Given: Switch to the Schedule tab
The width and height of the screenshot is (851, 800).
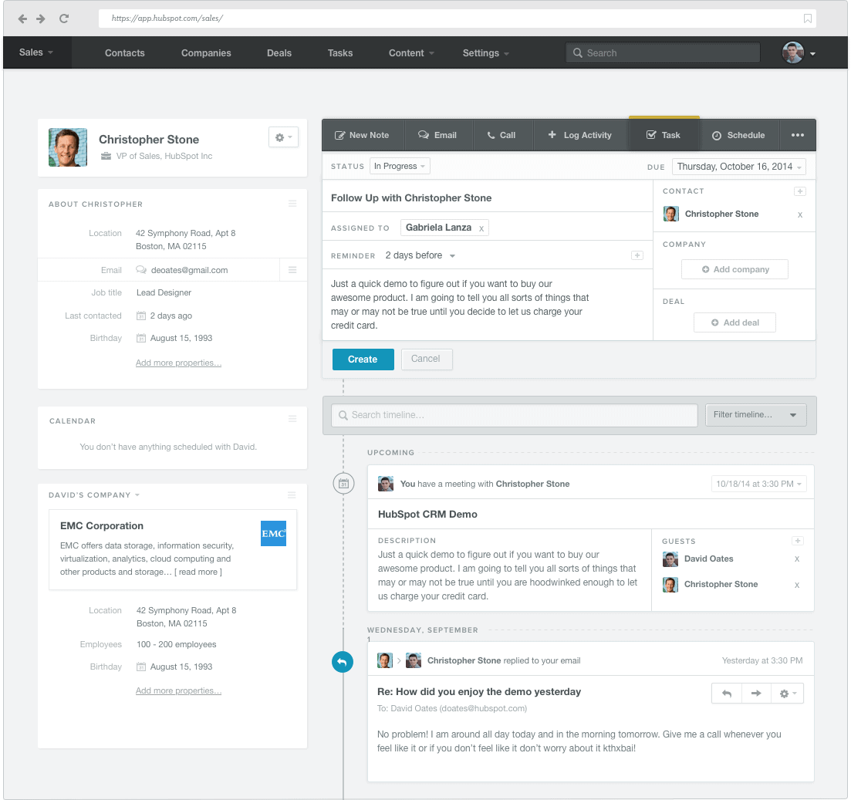Looking at the screenshot, I should tap(738, 135).
